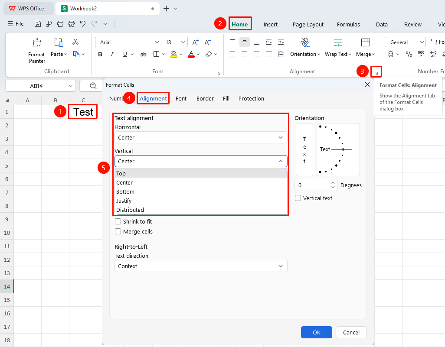This screenshot has width=445, height=347.
Task: Open the Page Layout ribbon tab
Action: click(x=308, y=24)
